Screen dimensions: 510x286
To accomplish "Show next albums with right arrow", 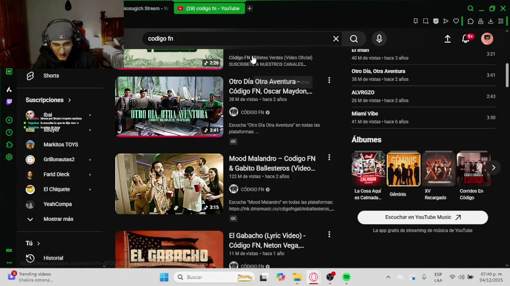I will [x=493, y=168].
